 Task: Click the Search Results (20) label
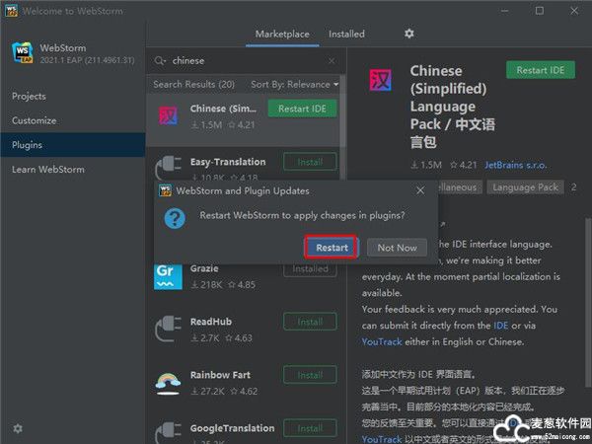[x=193, y=84]
